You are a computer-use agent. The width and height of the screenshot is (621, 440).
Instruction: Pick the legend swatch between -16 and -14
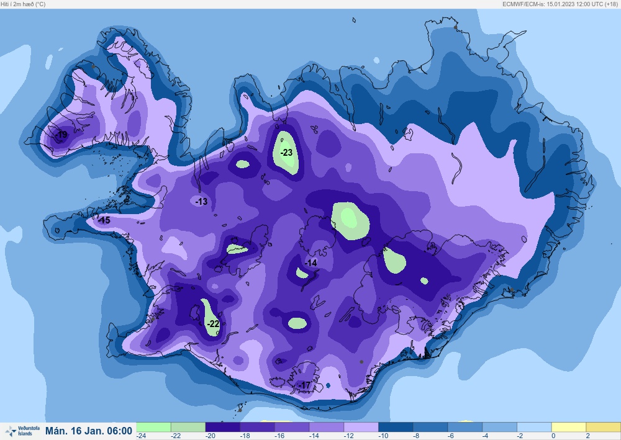point(292,427)
